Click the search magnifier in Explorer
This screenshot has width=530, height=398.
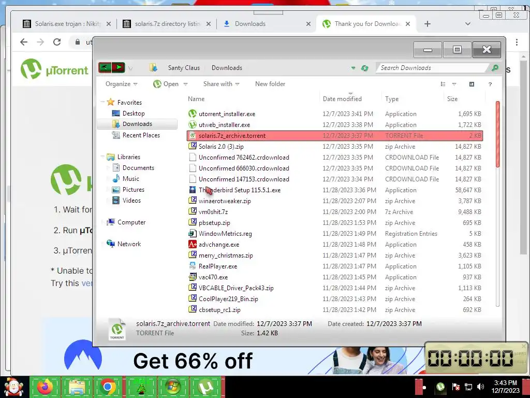pyautogui.click(x=495, y=68)
